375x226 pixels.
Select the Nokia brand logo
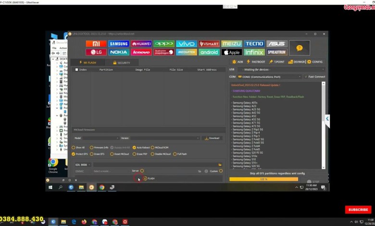pyautogui.click(x=119, y=52)
